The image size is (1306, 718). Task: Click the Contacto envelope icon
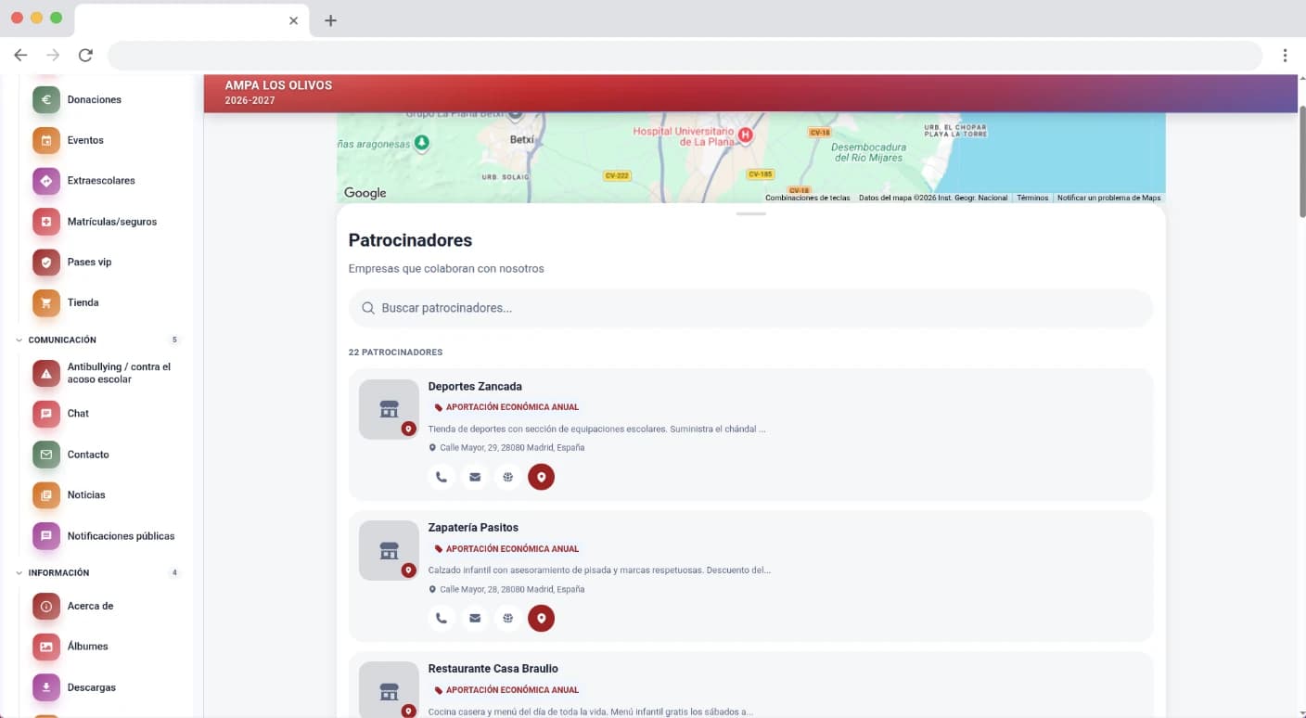tap(46, 455)
